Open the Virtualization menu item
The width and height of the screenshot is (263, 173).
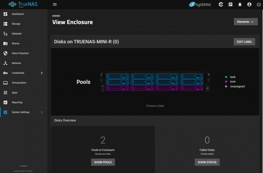24,83
